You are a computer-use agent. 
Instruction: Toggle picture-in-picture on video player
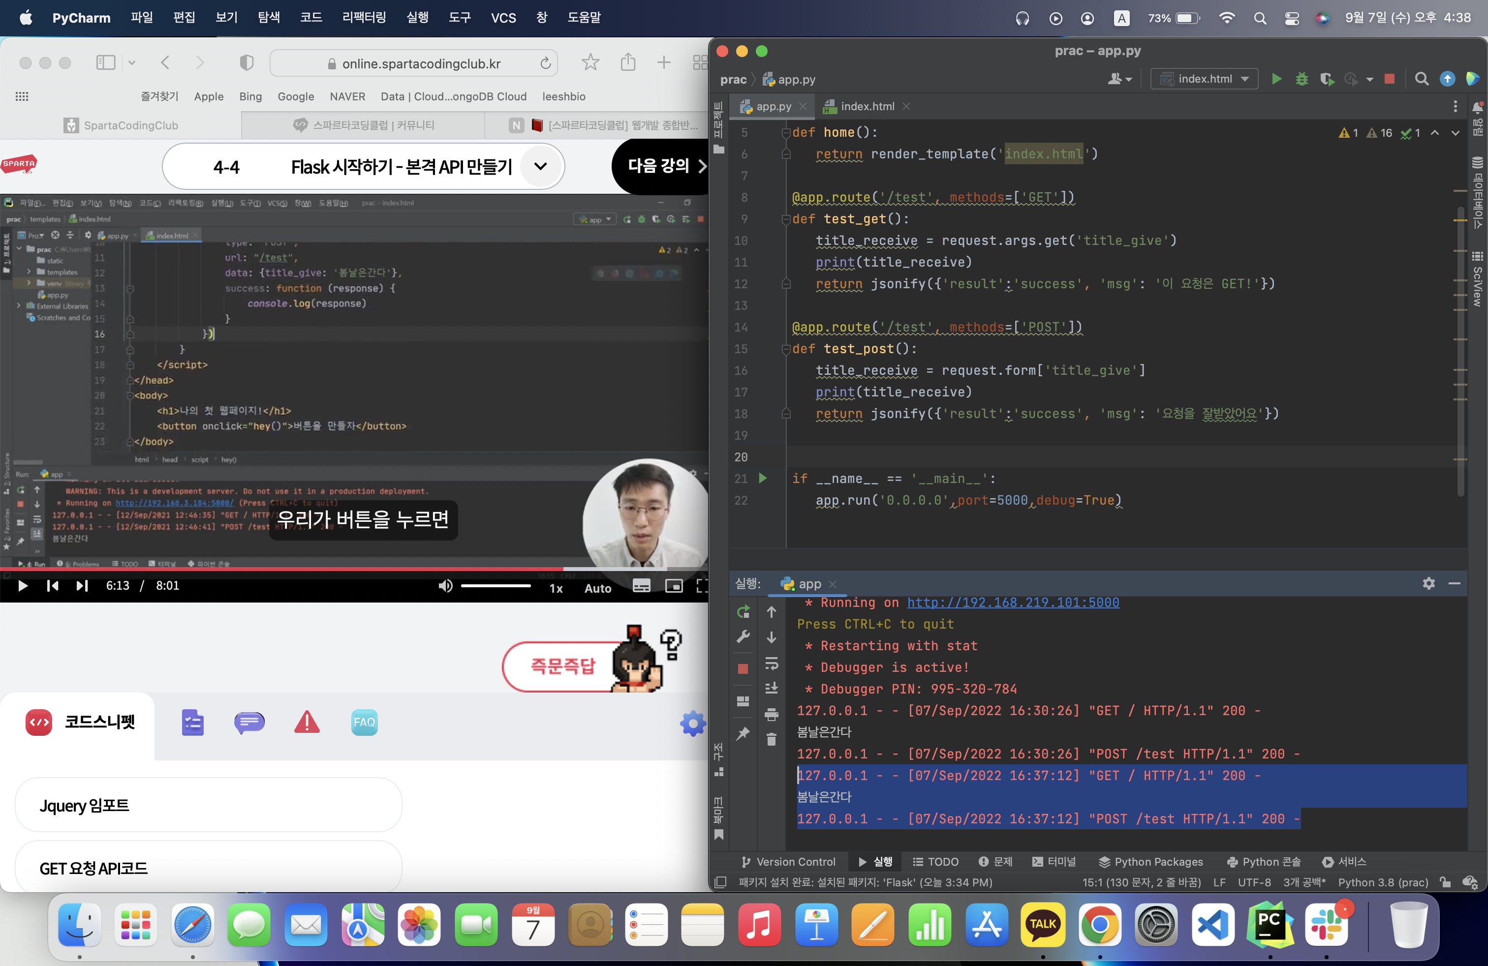pyautogui.click(x=674, y=586)
